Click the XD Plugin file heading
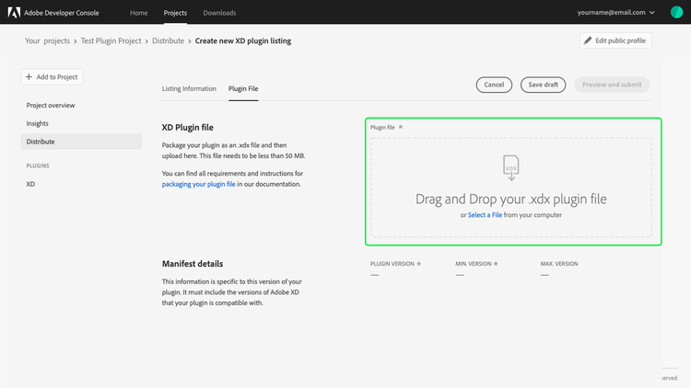This screenshot has width=691, height=388. [187, 128]
